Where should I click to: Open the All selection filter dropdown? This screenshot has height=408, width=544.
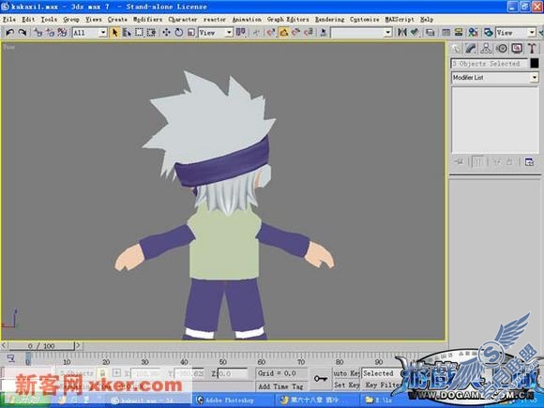89,33
